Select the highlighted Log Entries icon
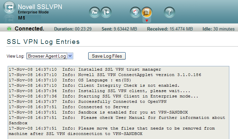238x139 pixels. pyautogui.click(x=147, y=12)
